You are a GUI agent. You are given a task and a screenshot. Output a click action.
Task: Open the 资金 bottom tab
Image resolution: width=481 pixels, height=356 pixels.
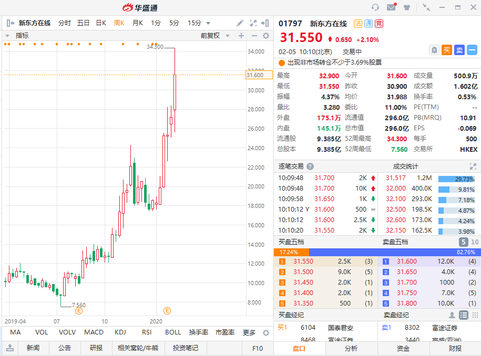(x=403, y=349)
